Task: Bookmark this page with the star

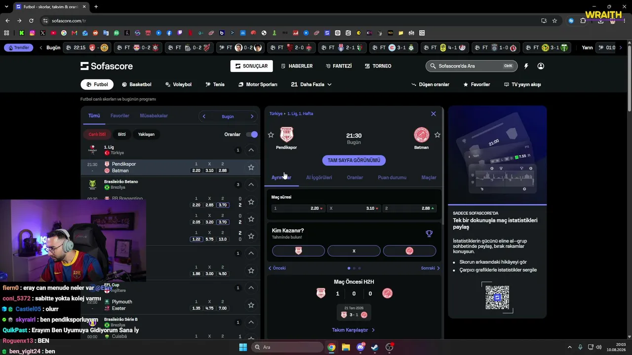Action: click(x=554, y=21)
